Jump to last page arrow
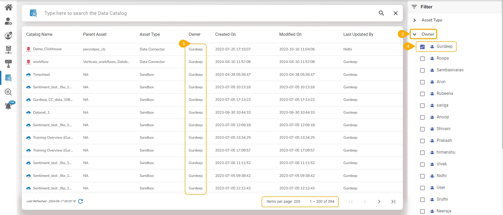This screenshot has width=503, height=215. 393,201
